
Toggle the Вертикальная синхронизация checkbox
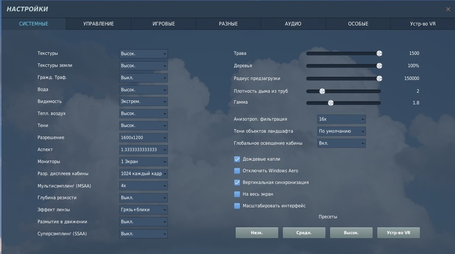237,182
